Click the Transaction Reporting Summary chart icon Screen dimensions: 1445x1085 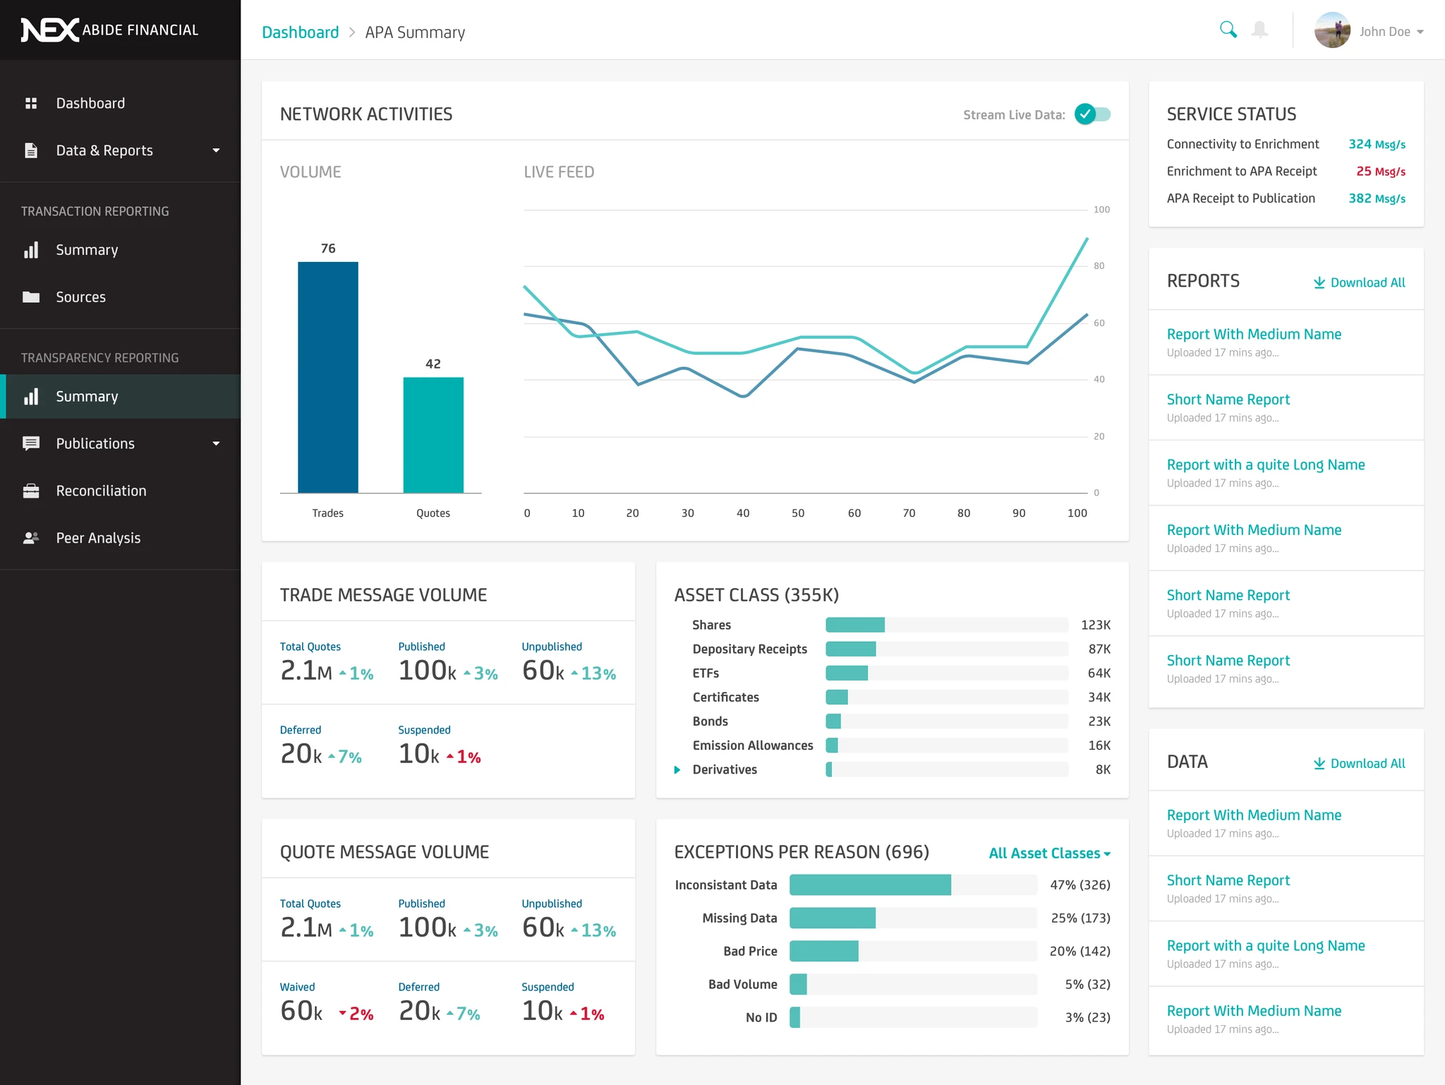pos(31,249)
